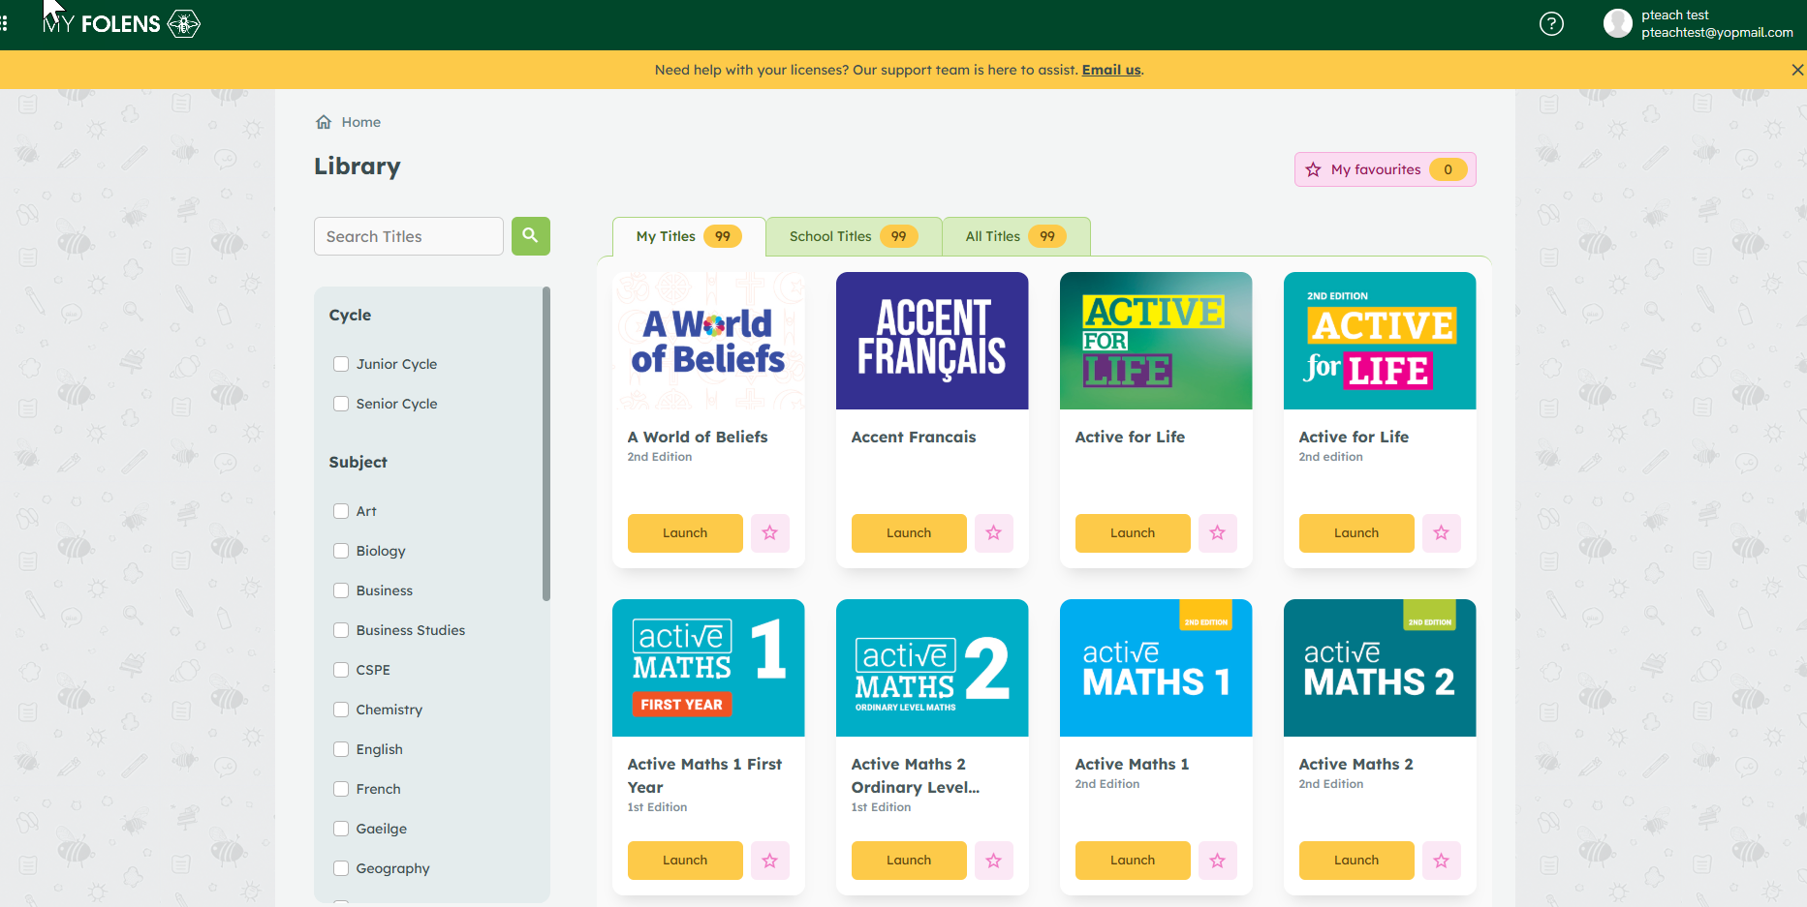Open Active Maths 2 Ordinary Level cover
This screenshot has width=1807, height=907.
pyautogui.click(x=932, y=668)
